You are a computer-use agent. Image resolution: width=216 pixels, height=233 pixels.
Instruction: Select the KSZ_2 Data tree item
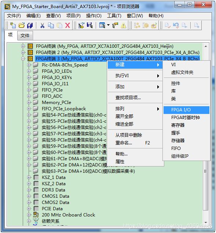tap(54, 184)
